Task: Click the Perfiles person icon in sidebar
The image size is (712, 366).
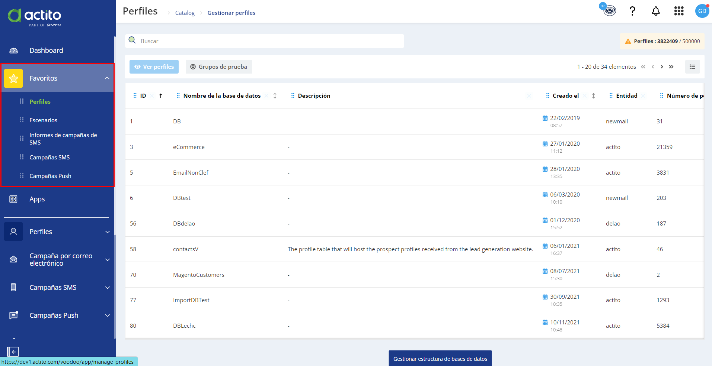Action: tap(13, 231)
